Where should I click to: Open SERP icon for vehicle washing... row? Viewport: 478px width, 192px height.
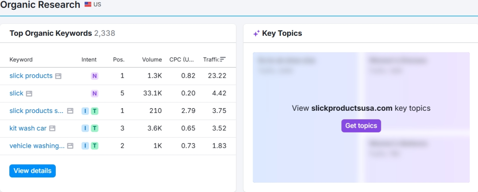point(70,146)
